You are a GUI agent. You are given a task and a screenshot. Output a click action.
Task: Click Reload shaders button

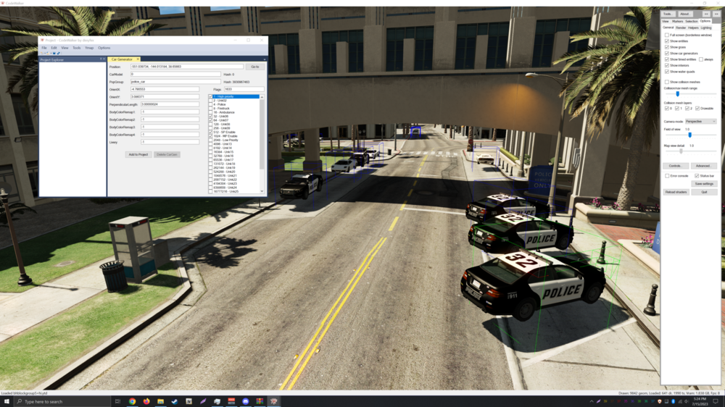pyautogui.click(x=676, y=192)
